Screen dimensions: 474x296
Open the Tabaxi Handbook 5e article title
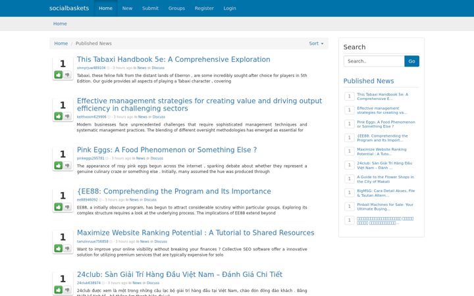[174, 59]
